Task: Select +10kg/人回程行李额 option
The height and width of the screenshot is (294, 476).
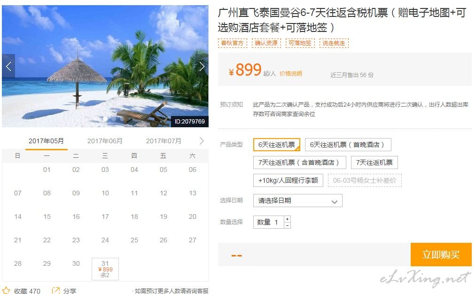Action: point(288,180)
